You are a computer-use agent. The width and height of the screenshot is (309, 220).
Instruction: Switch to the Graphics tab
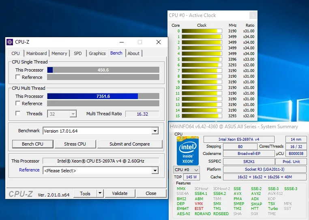coord(97,53)
